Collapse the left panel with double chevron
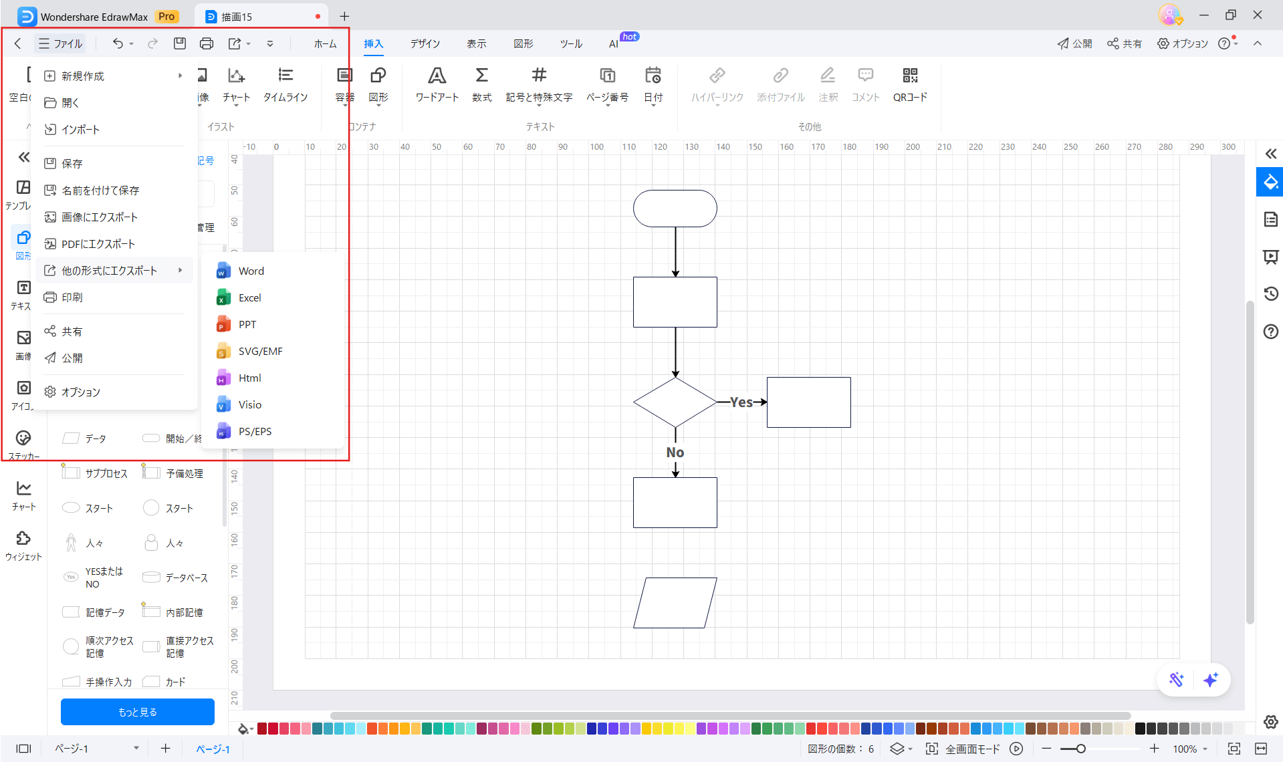The width and height of the screenshot is (1283, 762). [x=24, y=157]
